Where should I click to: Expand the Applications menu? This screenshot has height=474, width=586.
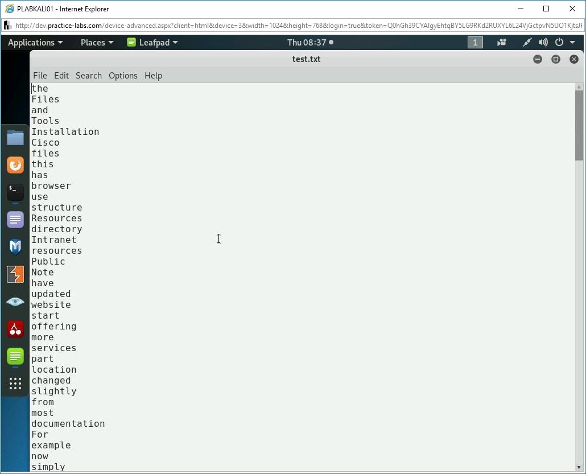(35, 43)
